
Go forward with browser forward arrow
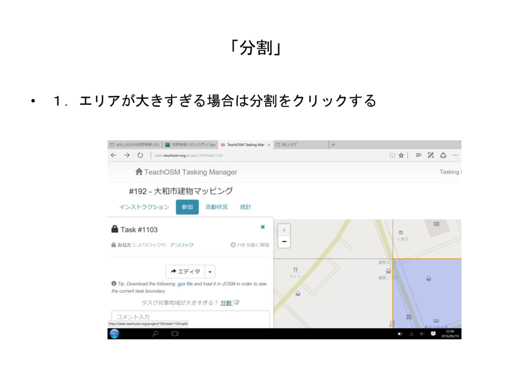click(x=126, y=155)
